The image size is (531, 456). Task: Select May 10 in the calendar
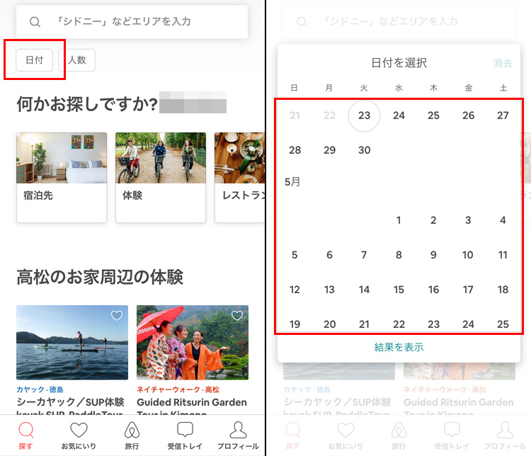pyautogui.click(x=468, y=255)
